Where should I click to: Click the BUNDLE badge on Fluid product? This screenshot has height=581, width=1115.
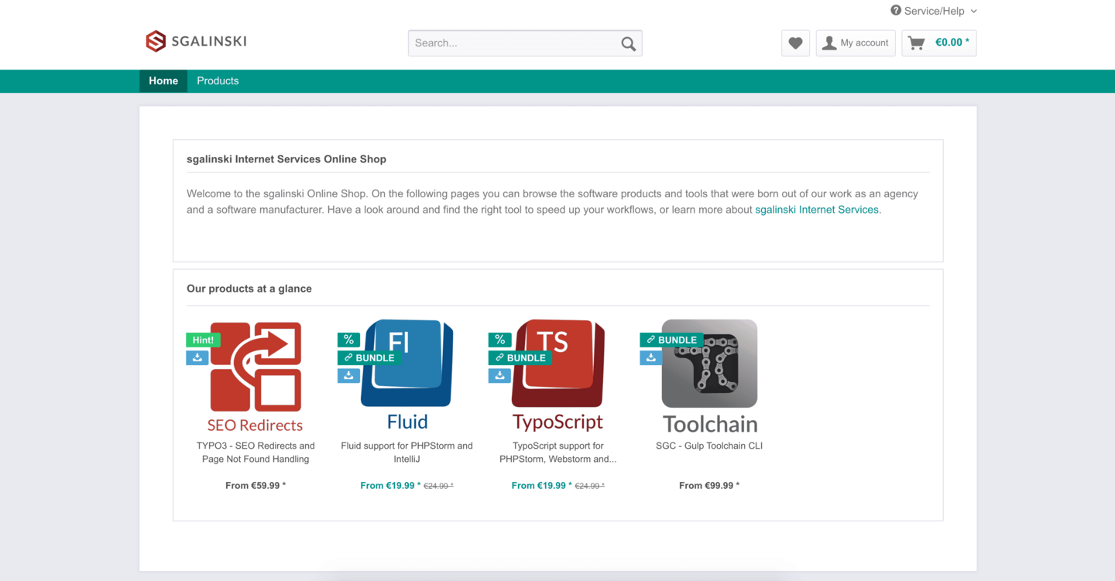tap(369, 357)
